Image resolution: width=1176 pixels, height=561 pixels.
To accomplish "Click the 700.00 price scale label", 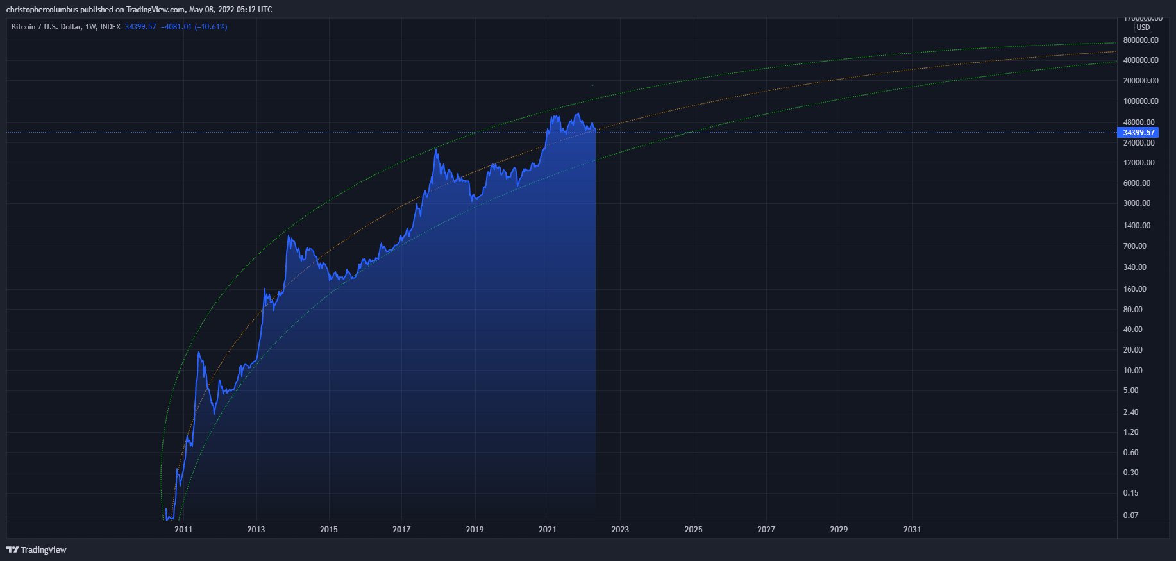I will [1135, 246].
